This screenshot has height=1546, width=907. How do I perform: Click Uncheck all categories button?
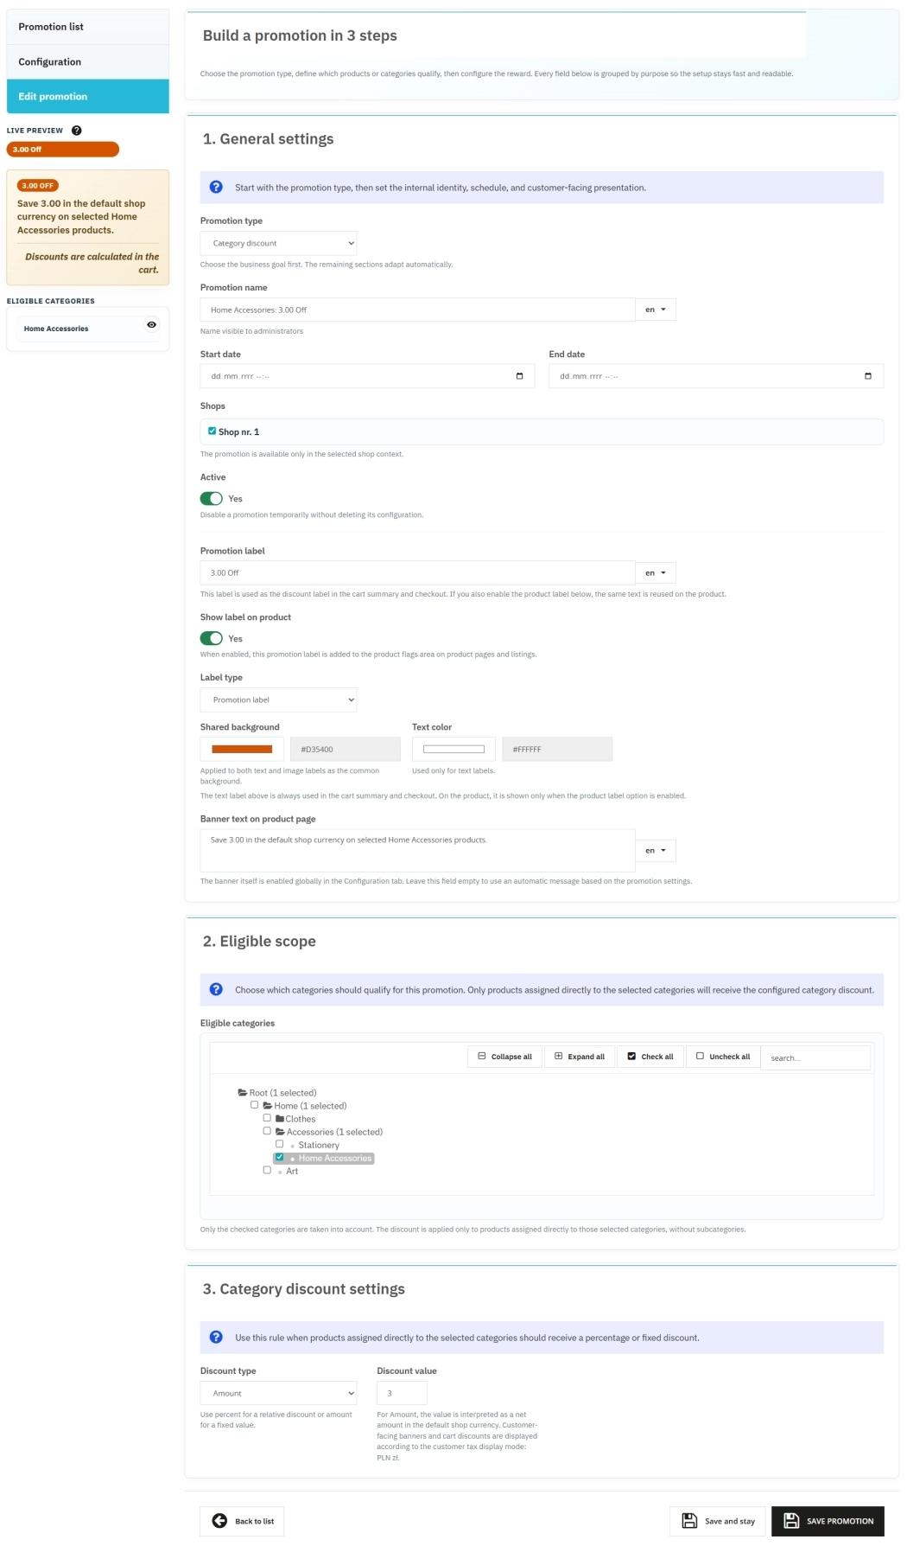click(723, 1057)
